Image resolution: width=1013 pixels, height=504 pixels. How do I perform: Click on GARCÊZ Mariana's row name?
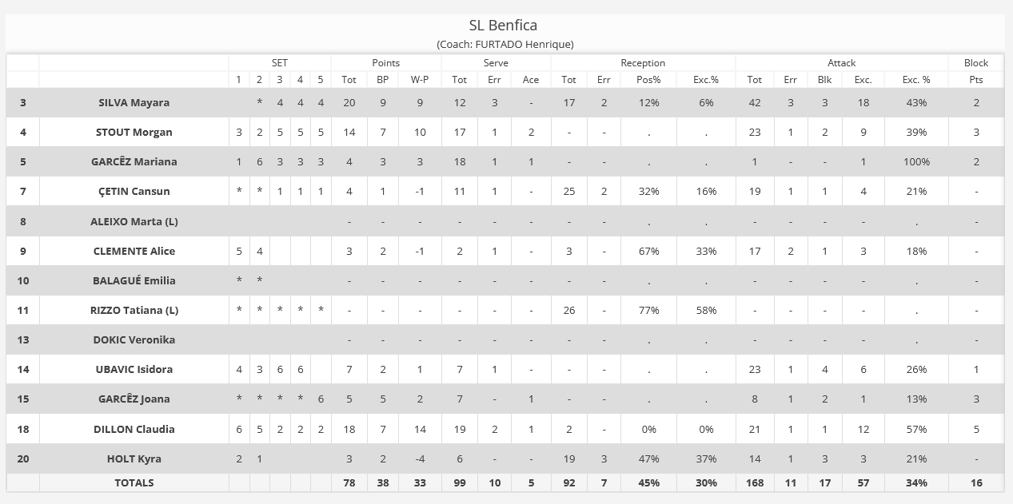click(x=134, y=162)
